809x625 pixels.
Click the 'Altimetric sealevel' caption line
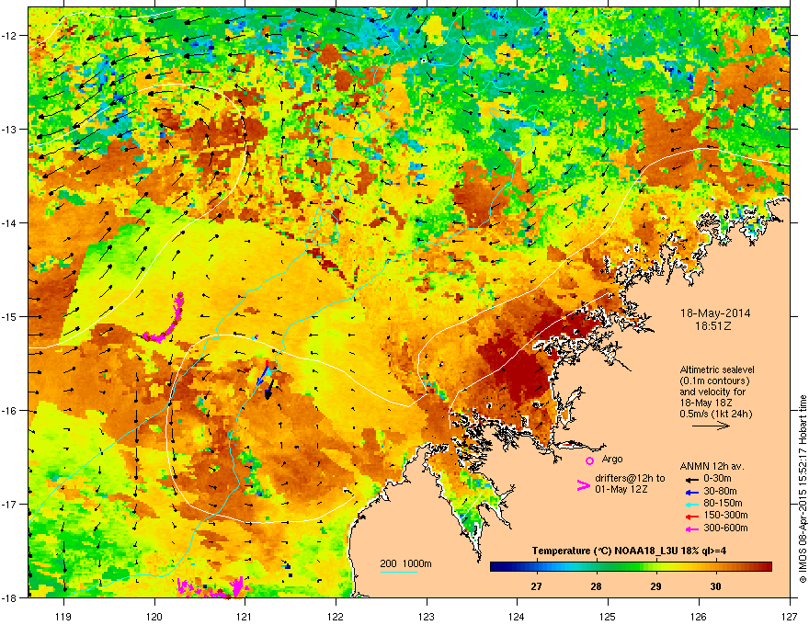coord(717,369)
